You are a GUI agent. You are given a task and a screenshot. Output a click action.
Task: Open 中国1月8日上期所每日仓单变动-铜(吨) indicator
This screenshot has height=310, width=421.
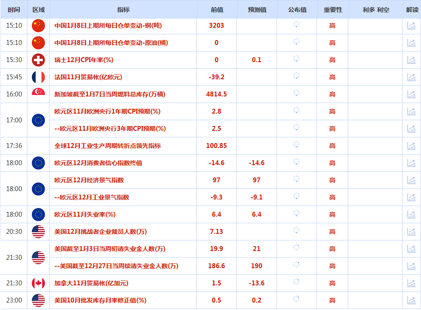point(108,26)
